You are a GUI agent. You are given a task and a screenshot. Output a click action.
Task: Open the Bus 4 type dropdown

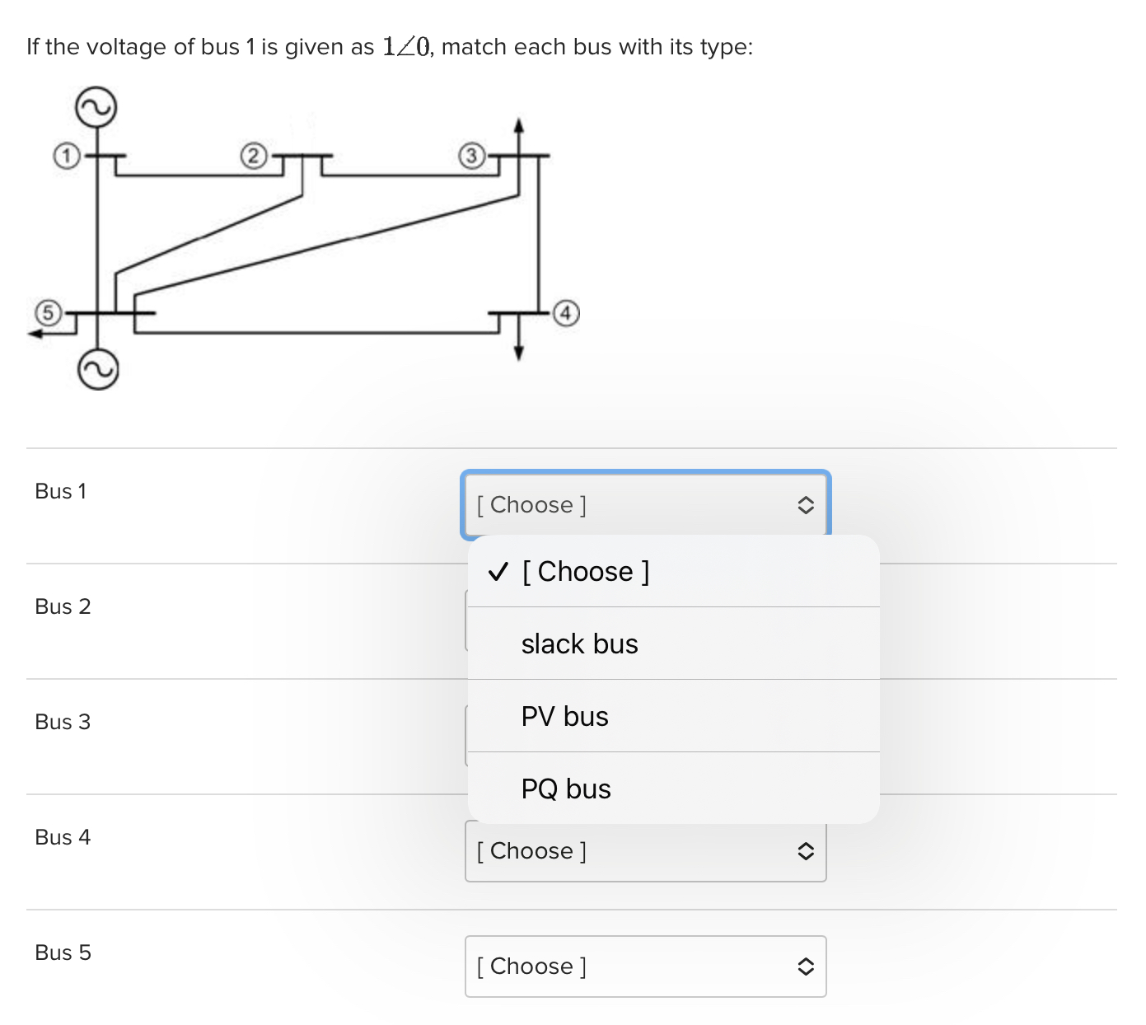[x=645, y=851]
